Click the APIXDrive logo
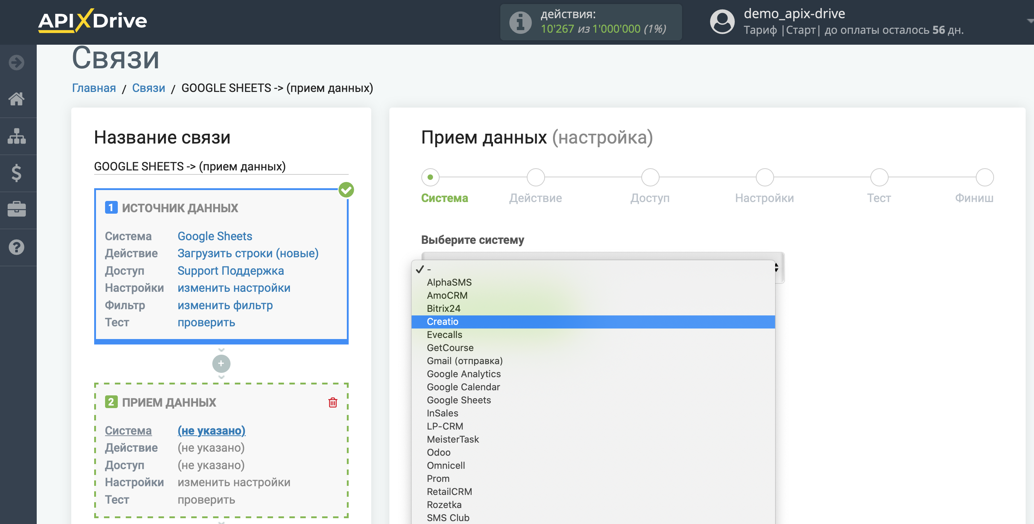This screenshot has height=524, width=1034. 93,20
